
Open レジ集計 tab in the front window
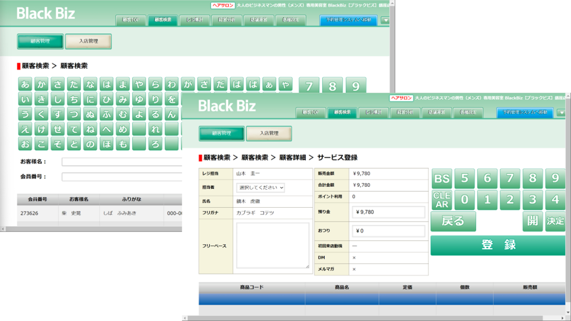click(x=373, y=112)
